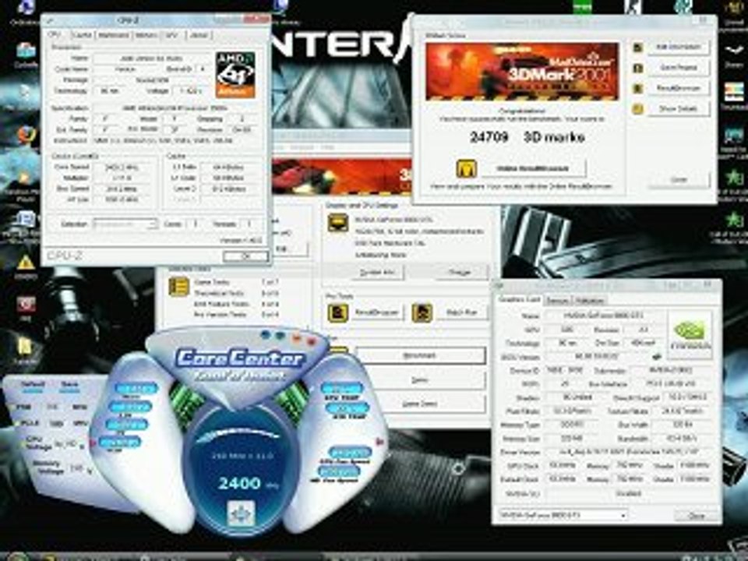Click the CPU Fan Speed readout in CoreCenter
Image resolution: width=748 pixels, height=561 pixels.
[350, 453]
